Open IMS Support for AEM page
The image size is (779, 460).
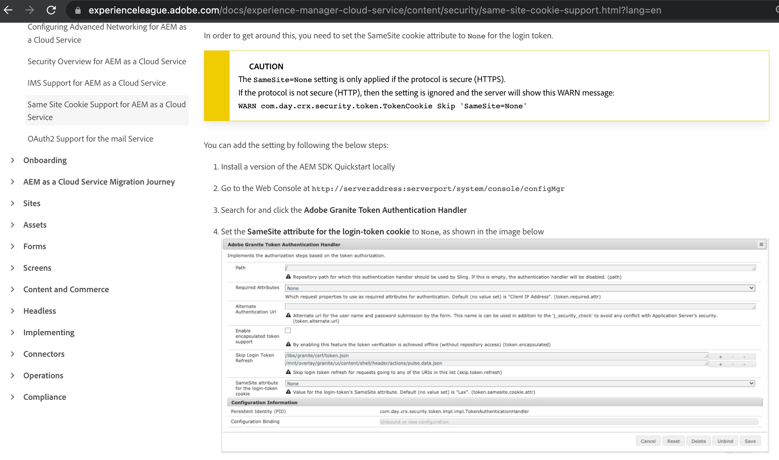pyautogui.click(x=96, y=83)
